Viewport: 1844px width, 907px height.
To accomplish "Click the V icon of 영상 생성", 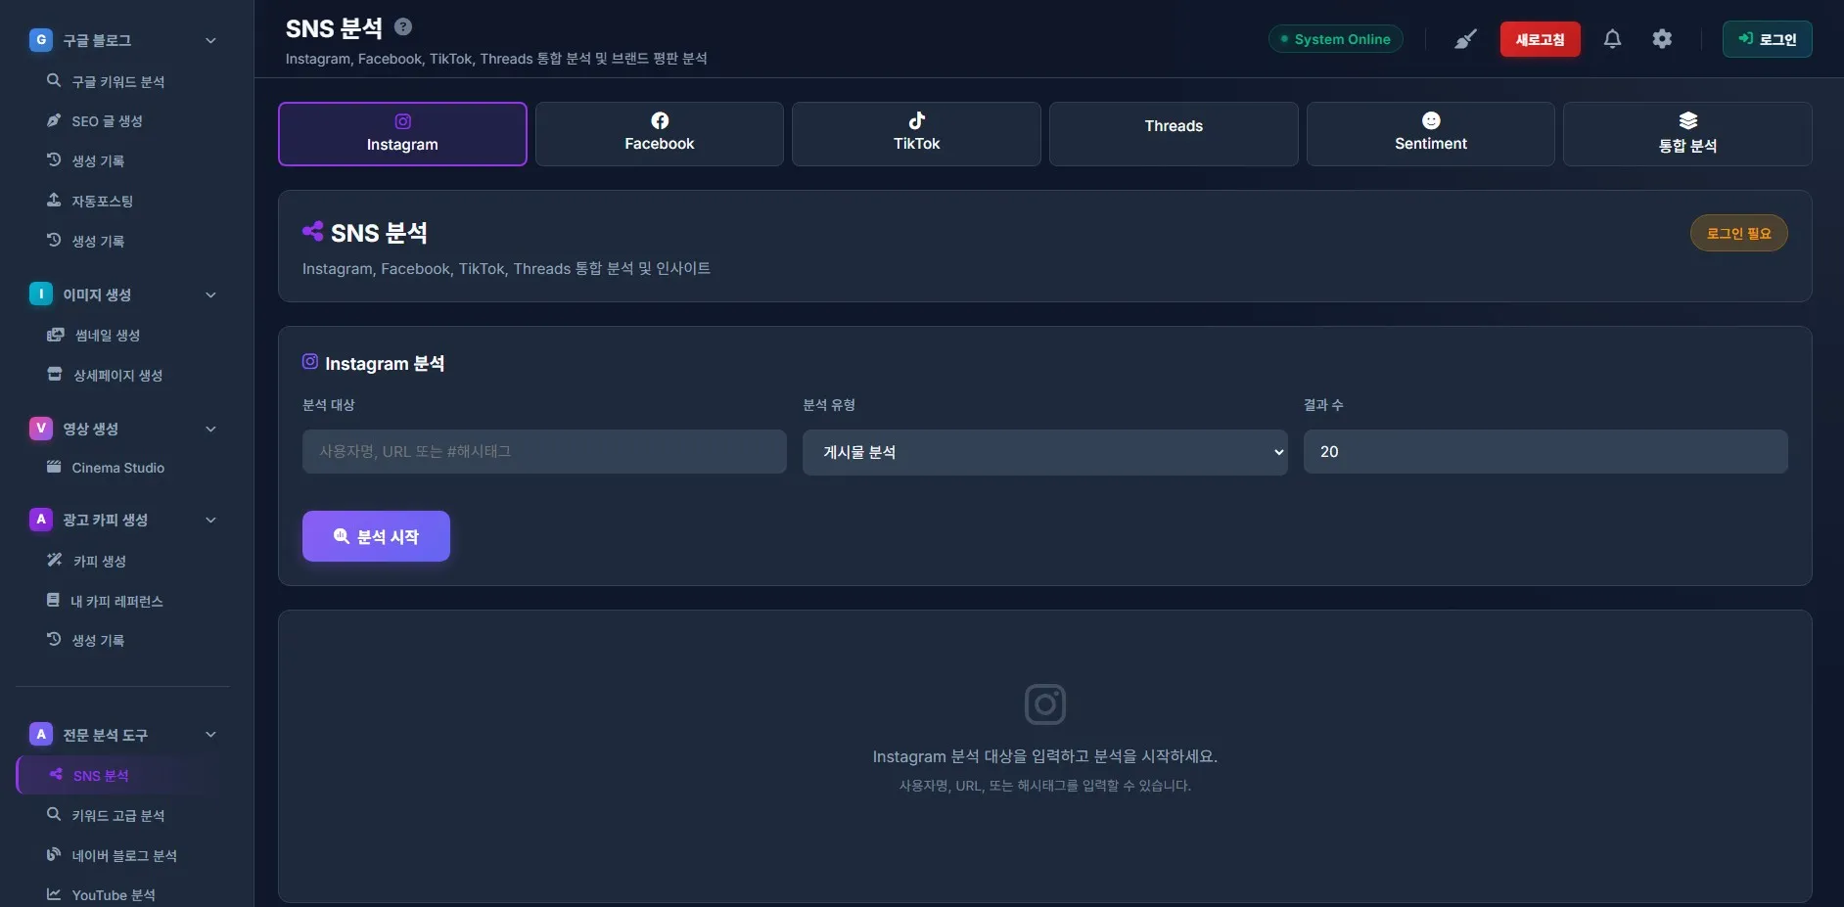I will click(41, 429).
